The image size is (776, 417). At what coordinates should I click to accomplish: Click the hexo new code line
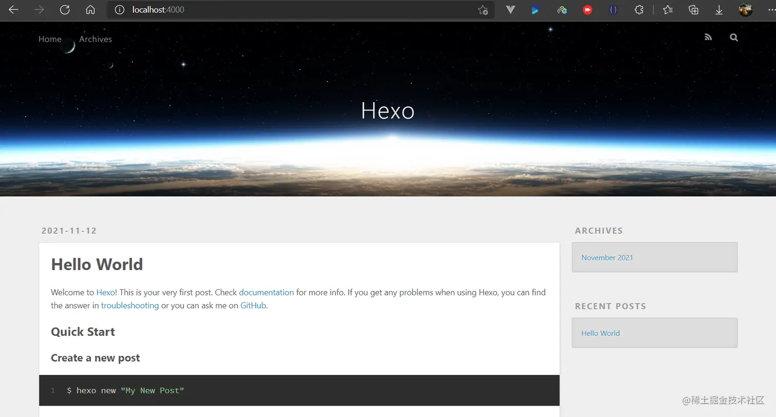(x=125, y=391)
